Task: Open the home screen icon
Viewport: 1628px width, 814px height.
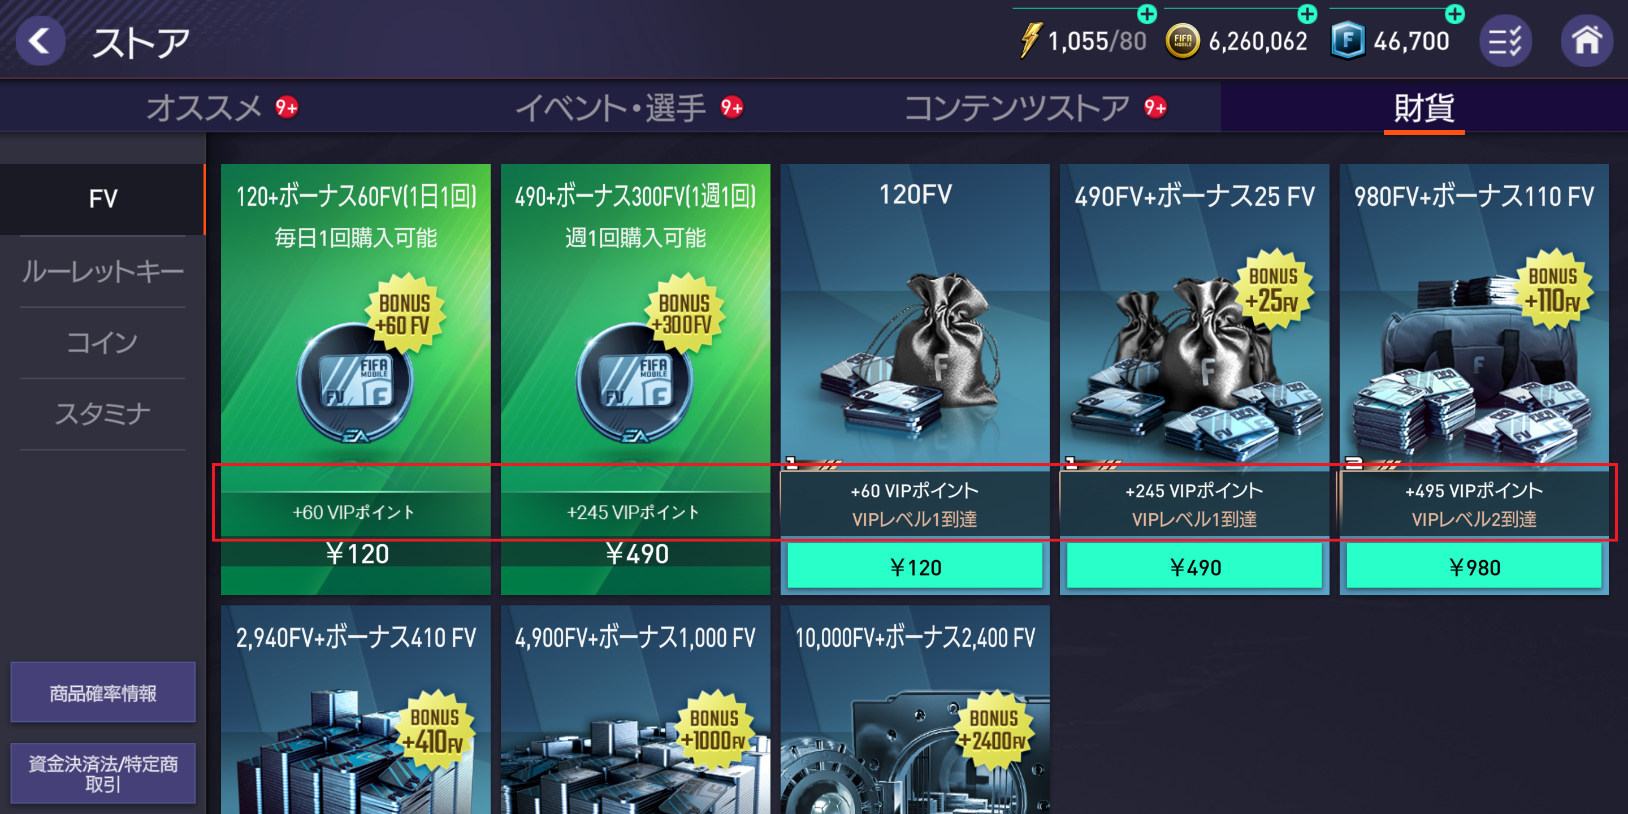Action: coord(1587,41)
